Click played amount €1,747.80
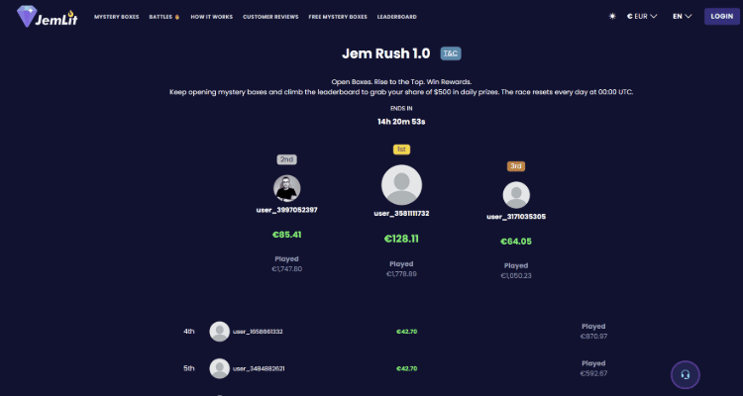Screen dimensions: 743x396 click(x=287, y=269)
